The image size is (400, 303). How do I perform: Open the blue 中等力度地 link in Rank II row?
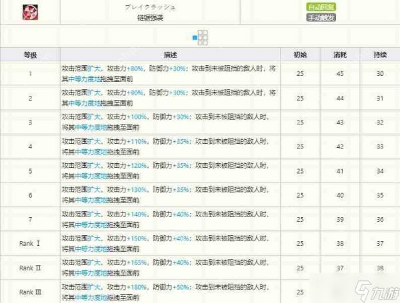click(x=91, y=273)
